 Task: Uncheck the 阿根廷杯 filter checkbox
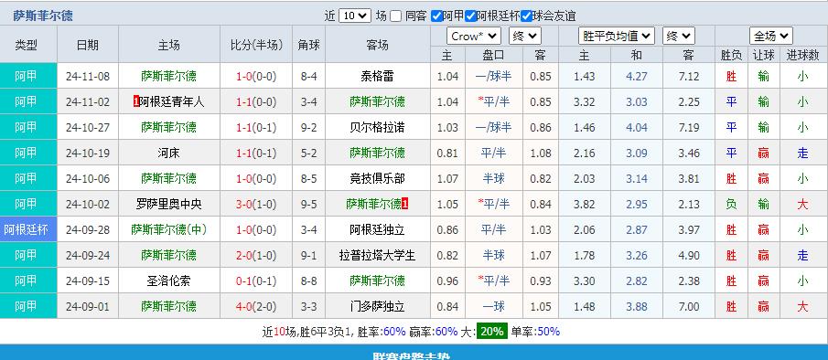(x=470, y=16)
